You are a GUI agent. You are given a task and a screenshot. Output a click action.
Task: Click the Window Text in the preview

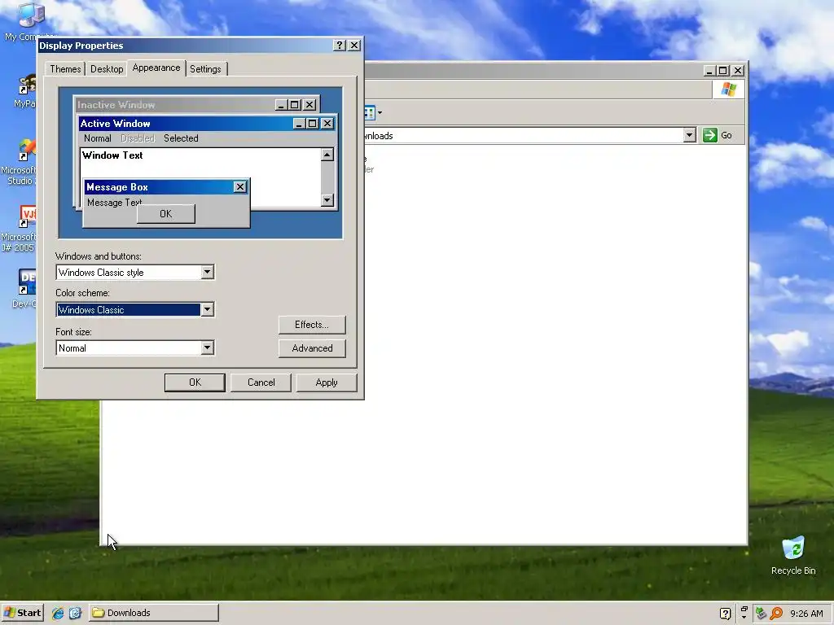pyautogui.click(x=112, y=155)
